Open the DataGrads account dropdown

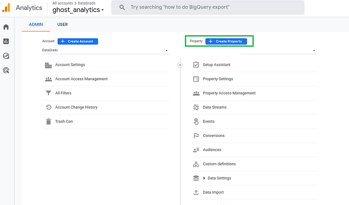[105, 51]
